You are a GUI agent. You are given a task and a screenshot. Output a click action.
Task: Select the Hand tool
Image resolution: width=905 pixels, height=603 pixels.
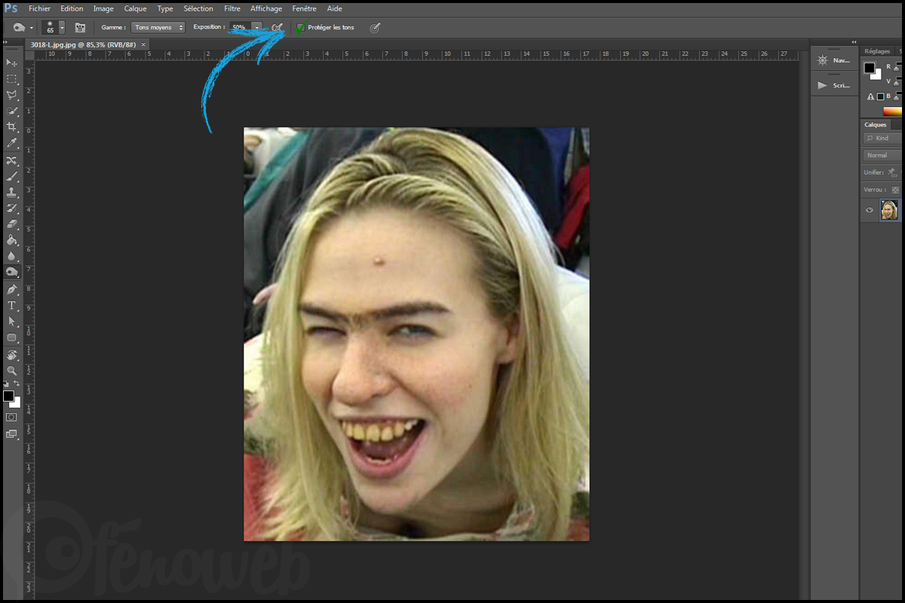click(11, 355)
